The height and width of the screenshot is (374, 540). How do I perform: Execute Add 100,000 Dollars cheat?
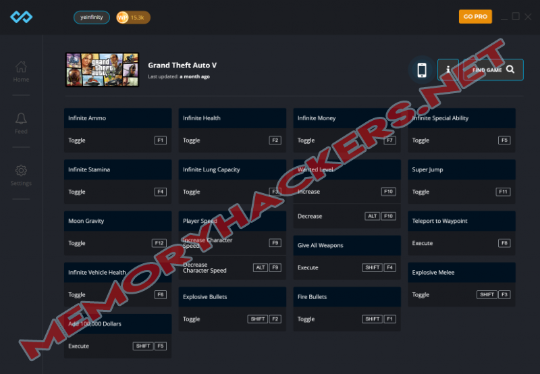click(117, 346)
